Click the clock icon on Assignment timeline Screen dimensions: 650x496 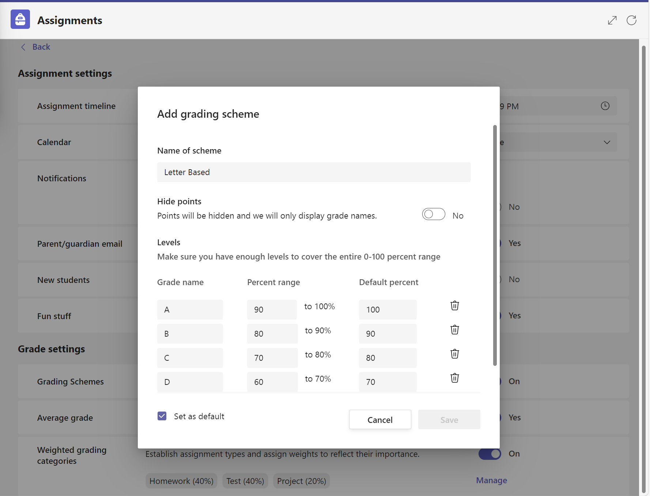[x=605, y=106]
